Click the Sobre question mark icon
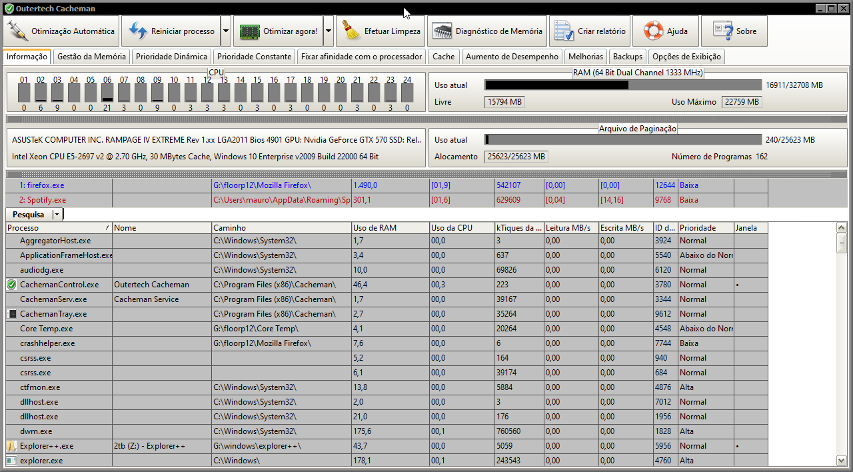853x472 pixels. [x=722, y=31]
